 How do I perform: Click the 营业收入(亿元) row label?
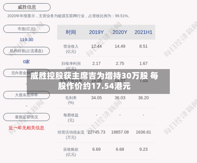click(71, 49)
